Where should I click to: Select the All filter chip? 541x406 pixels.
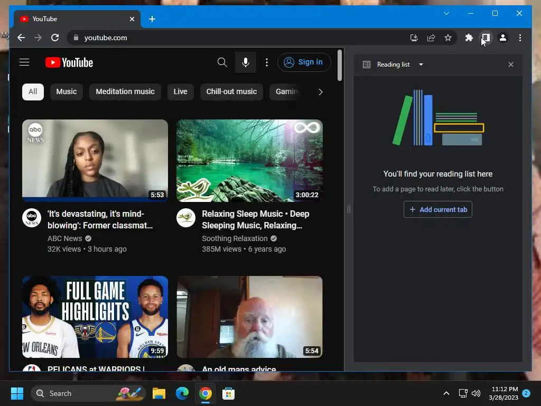(33, 92)
